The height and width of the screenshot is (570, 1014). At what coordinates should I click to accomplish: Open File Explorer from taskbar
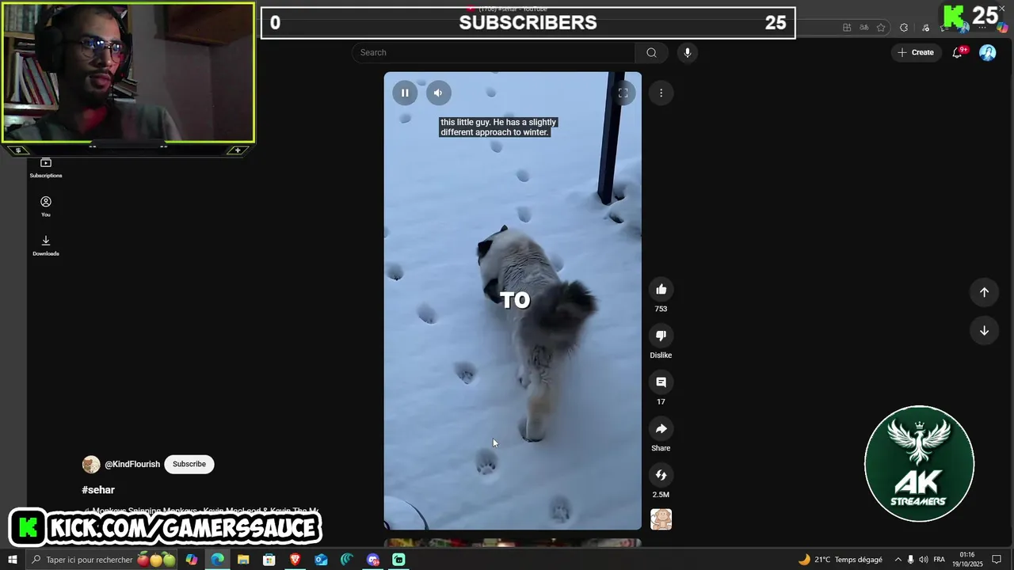tap(243, 560)
